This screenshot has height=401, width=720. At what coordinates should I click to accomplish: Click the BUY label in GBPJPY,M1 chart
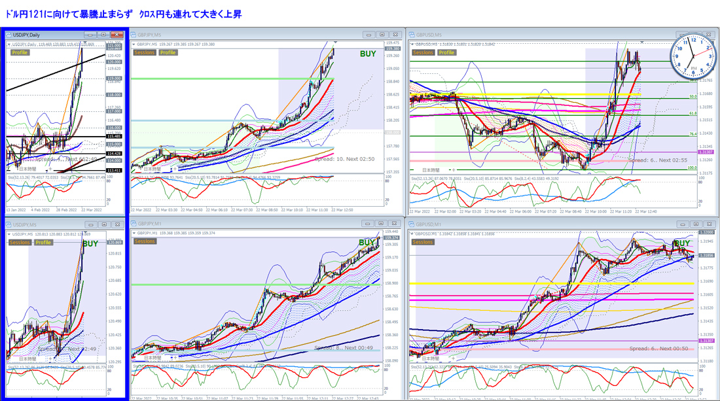367,242
